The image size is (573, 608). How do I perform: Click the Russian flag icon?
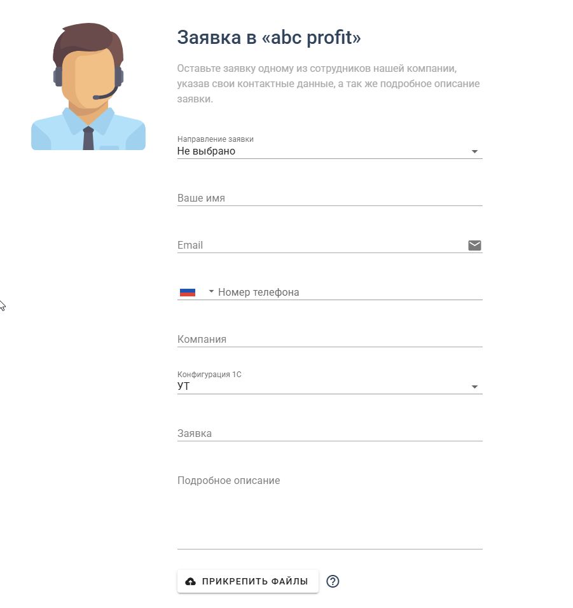point(187,293)
